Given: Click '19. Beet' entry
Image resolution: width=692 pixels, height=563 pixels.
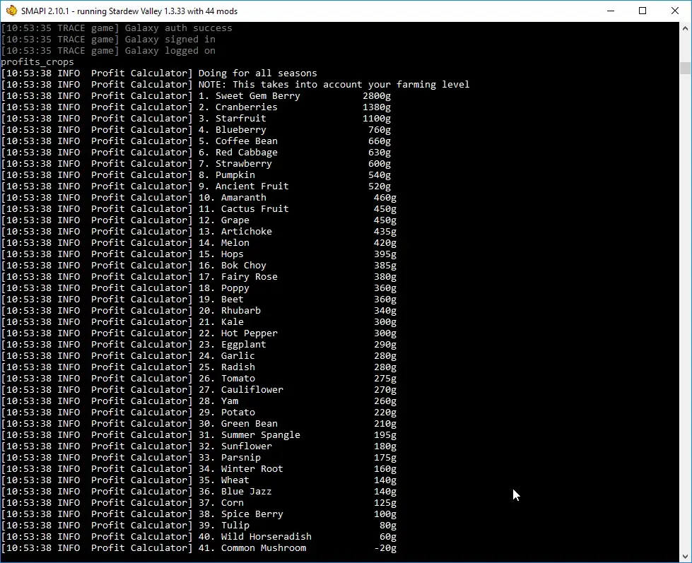Looking at the screenshot, I should [x=221, y=300].
